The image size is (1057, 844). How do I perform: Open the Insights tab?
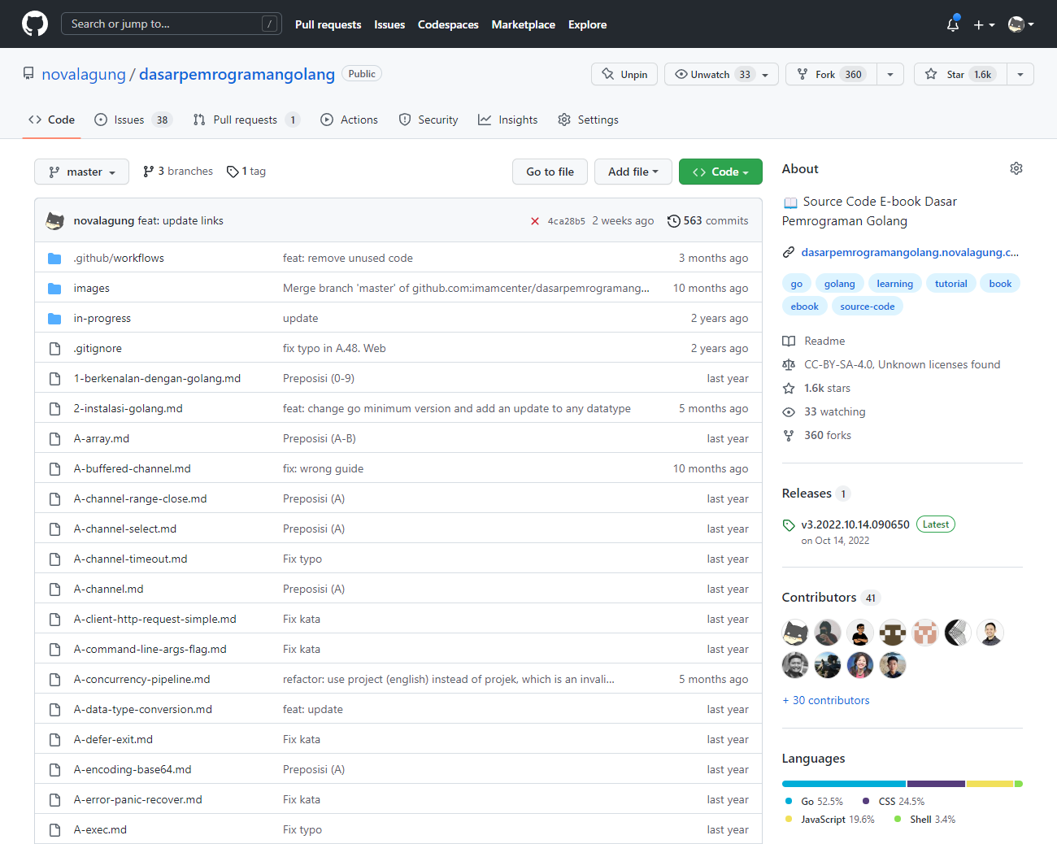tap(508, 120)
